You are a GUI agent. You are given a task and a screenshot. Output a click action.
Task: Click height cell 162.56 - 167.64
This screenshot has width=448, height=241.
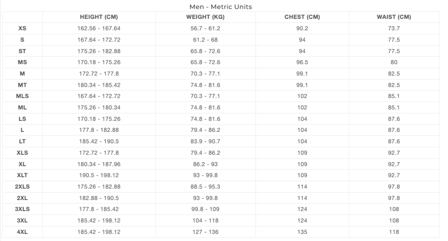[99, 28]
